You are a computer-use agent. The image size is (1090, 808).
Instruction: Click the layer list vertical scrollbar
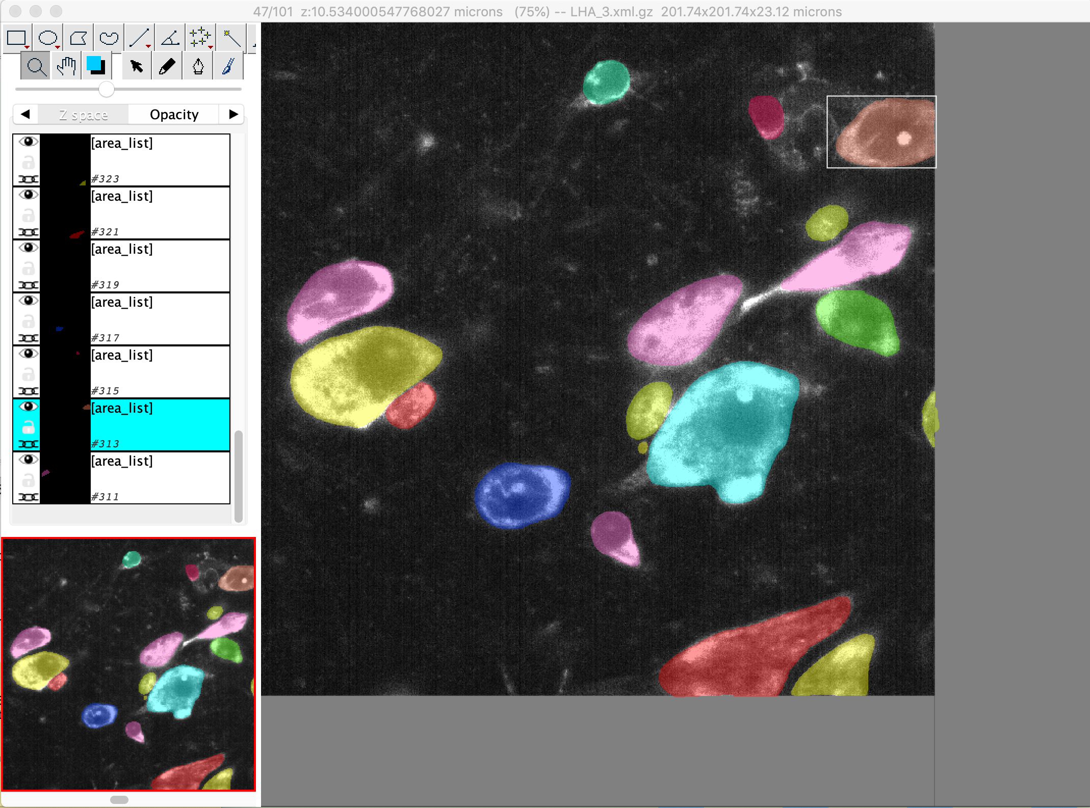pyautogui.click(x=238, y=476)
